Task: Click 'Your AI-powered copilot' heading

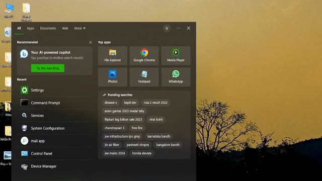Action: pyautogui.click(x=50, y=52)
